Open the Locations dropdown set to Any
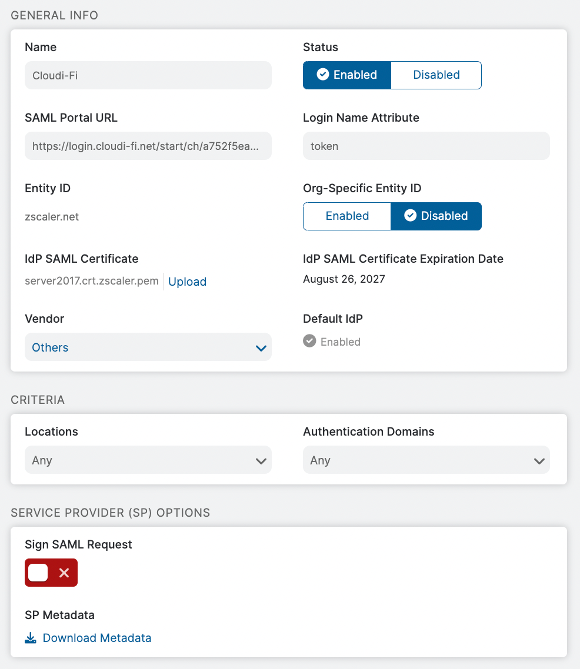Screen dimensions: 580x669 [x=148, y=460]
